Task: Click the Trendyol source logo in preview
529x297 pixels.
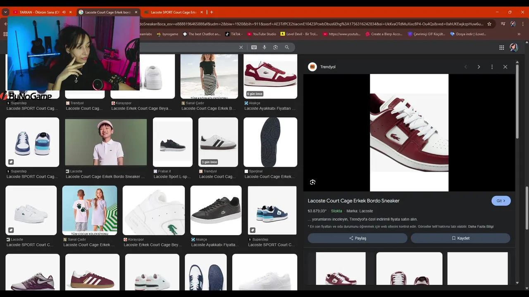Action: pos(312,67)
